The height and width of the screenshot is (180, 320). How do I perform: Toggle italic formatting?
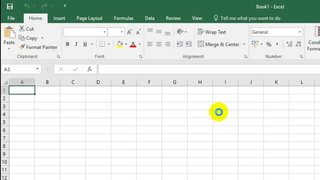(76, 44)
